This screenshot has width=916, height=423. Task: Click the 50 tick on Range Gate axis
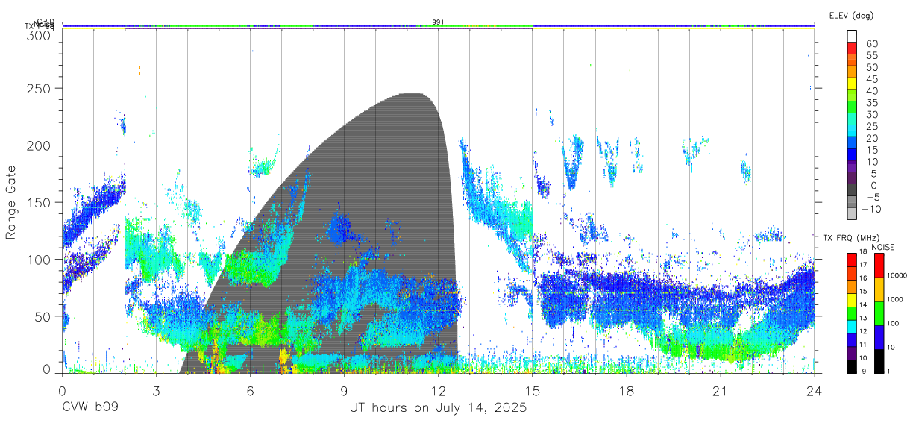[x=44, y=316]
